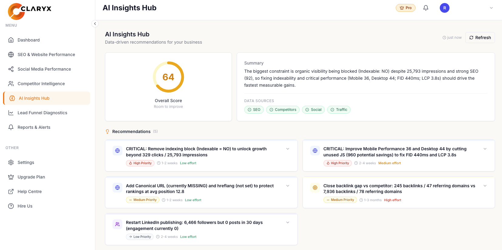The width and height of the screenshot is (502, 250).
Task: Open SEO & Website Performance menu item
Action: (46, 55)
